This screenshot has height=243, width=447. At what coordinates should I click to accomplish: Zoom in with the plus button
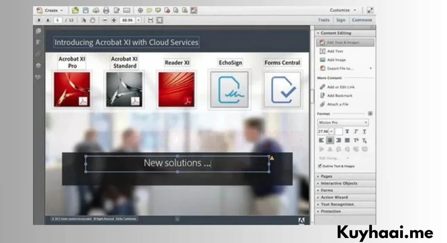pos(114,20)
